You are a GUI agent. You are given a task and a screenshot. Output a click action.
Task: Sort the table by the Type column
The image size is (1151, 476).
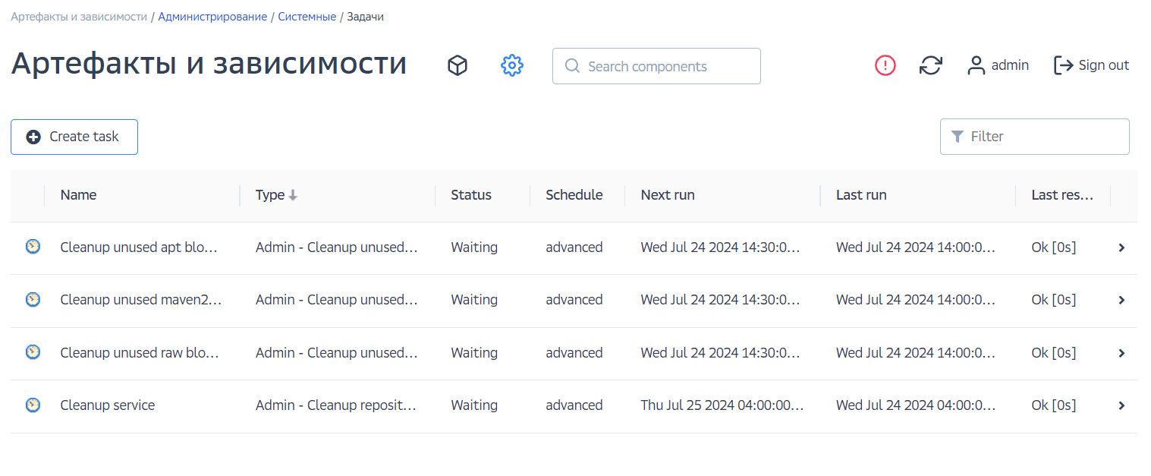pyautogui.click(x=270, y=195)
